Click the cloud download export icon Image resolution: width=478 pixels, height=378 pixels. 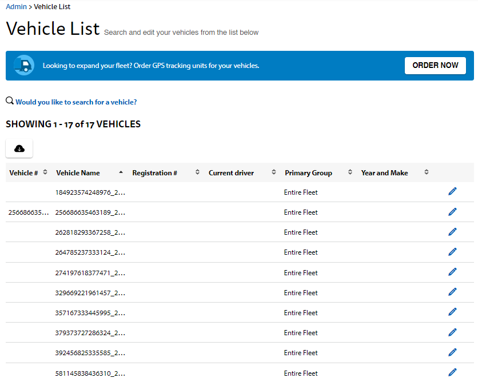pos(19,148)
